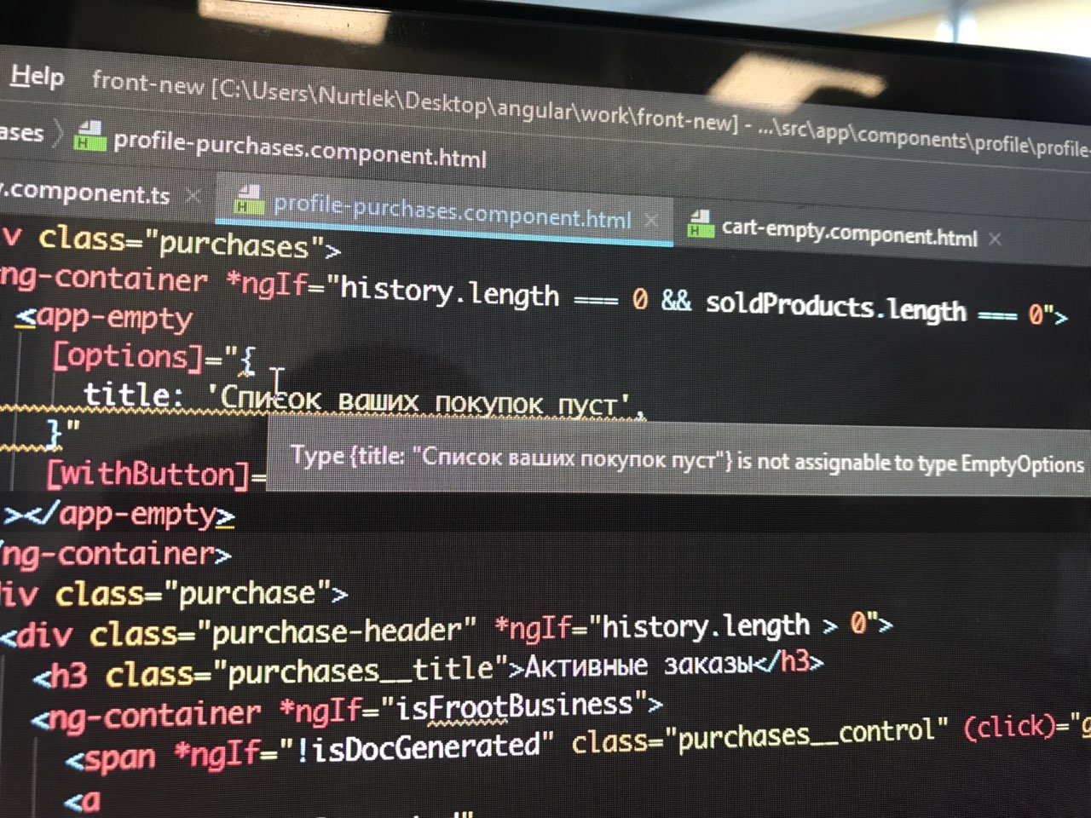Close the cart-empty.component.html tab
This screenshot has width=1091, height=818.
[x=995, y=239]
